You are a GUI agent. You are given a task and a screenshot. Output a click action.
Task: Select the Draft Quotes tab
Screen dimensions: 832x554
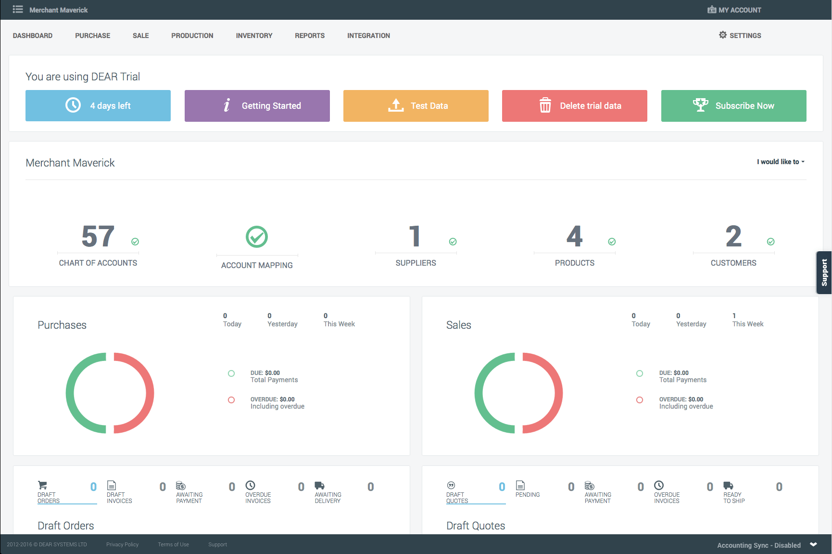point(476,492)
